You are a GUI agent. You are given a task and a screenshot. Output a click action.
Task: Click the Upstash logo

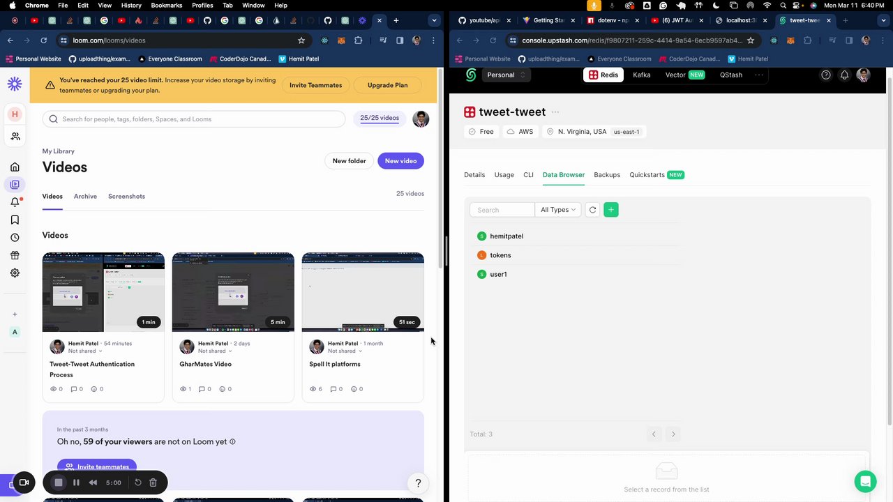coord(471,75)
